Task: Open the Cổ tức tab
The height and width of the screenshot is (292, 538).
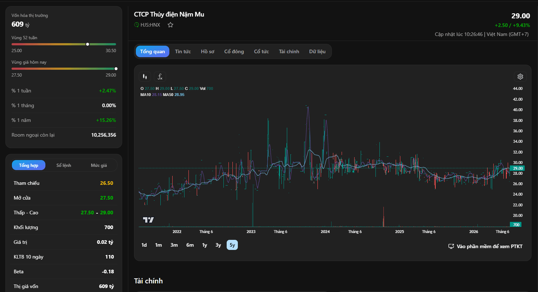Action: point(261,51)
